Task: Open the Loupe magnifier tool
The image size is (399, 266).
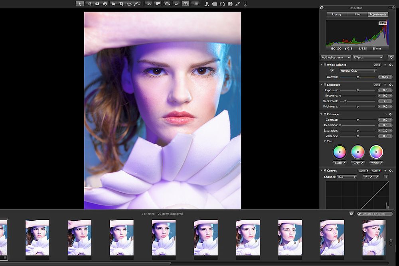Action: click(x=222, y=4)
